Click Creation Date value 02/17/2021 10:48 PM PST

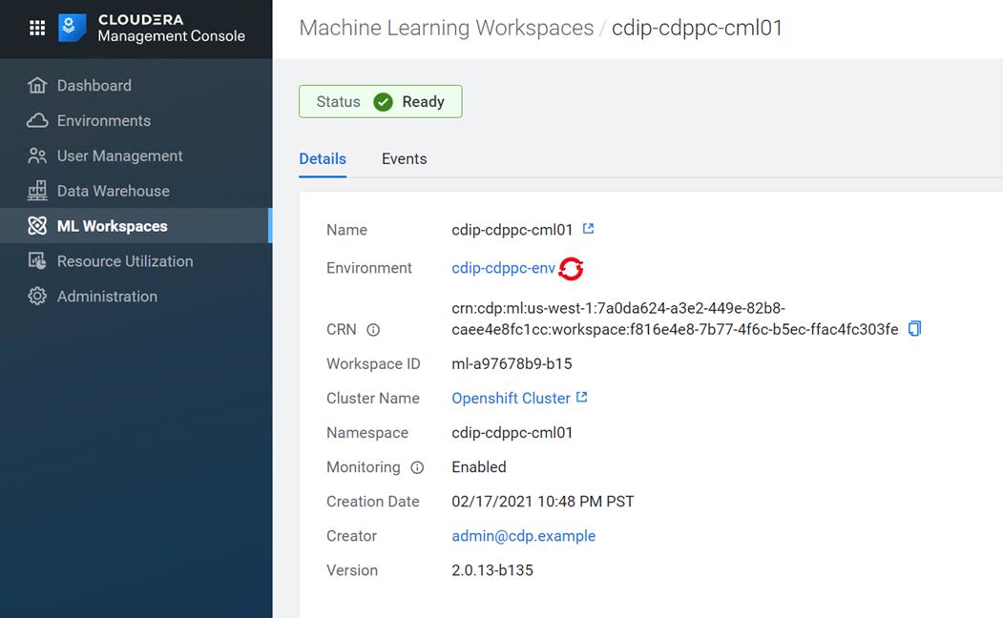pos(543,502)
